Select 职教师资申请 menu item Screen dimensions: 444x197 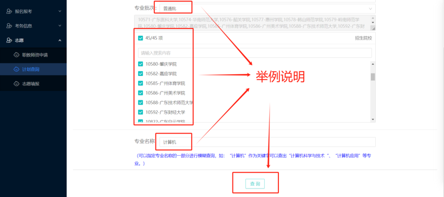tap(37, 55)
